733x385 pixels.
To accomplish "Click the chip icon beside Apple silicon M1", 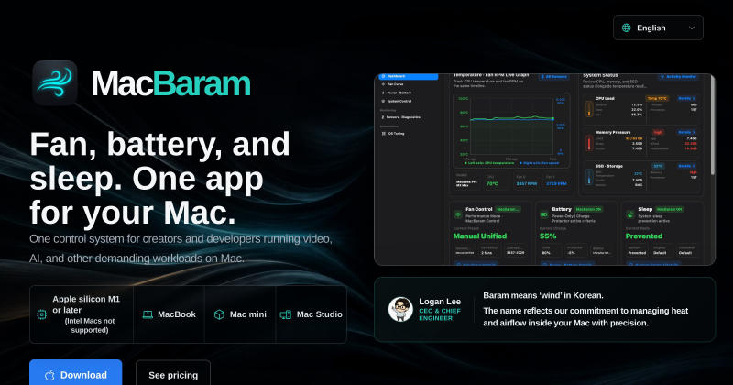I will [41, 314].
